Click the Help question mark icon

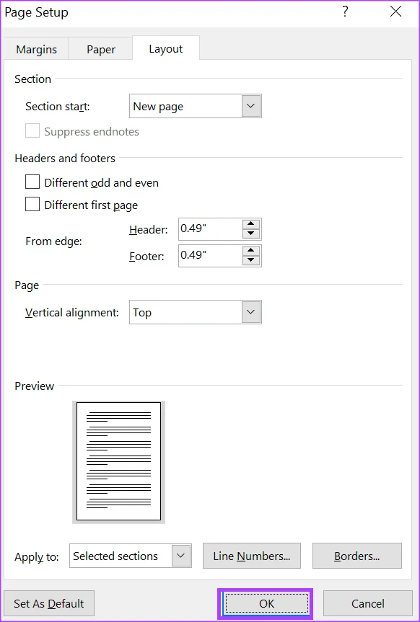coord(345,12)
